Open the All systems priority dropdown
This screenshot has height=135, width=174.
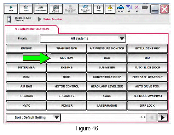tap(83, 39)
